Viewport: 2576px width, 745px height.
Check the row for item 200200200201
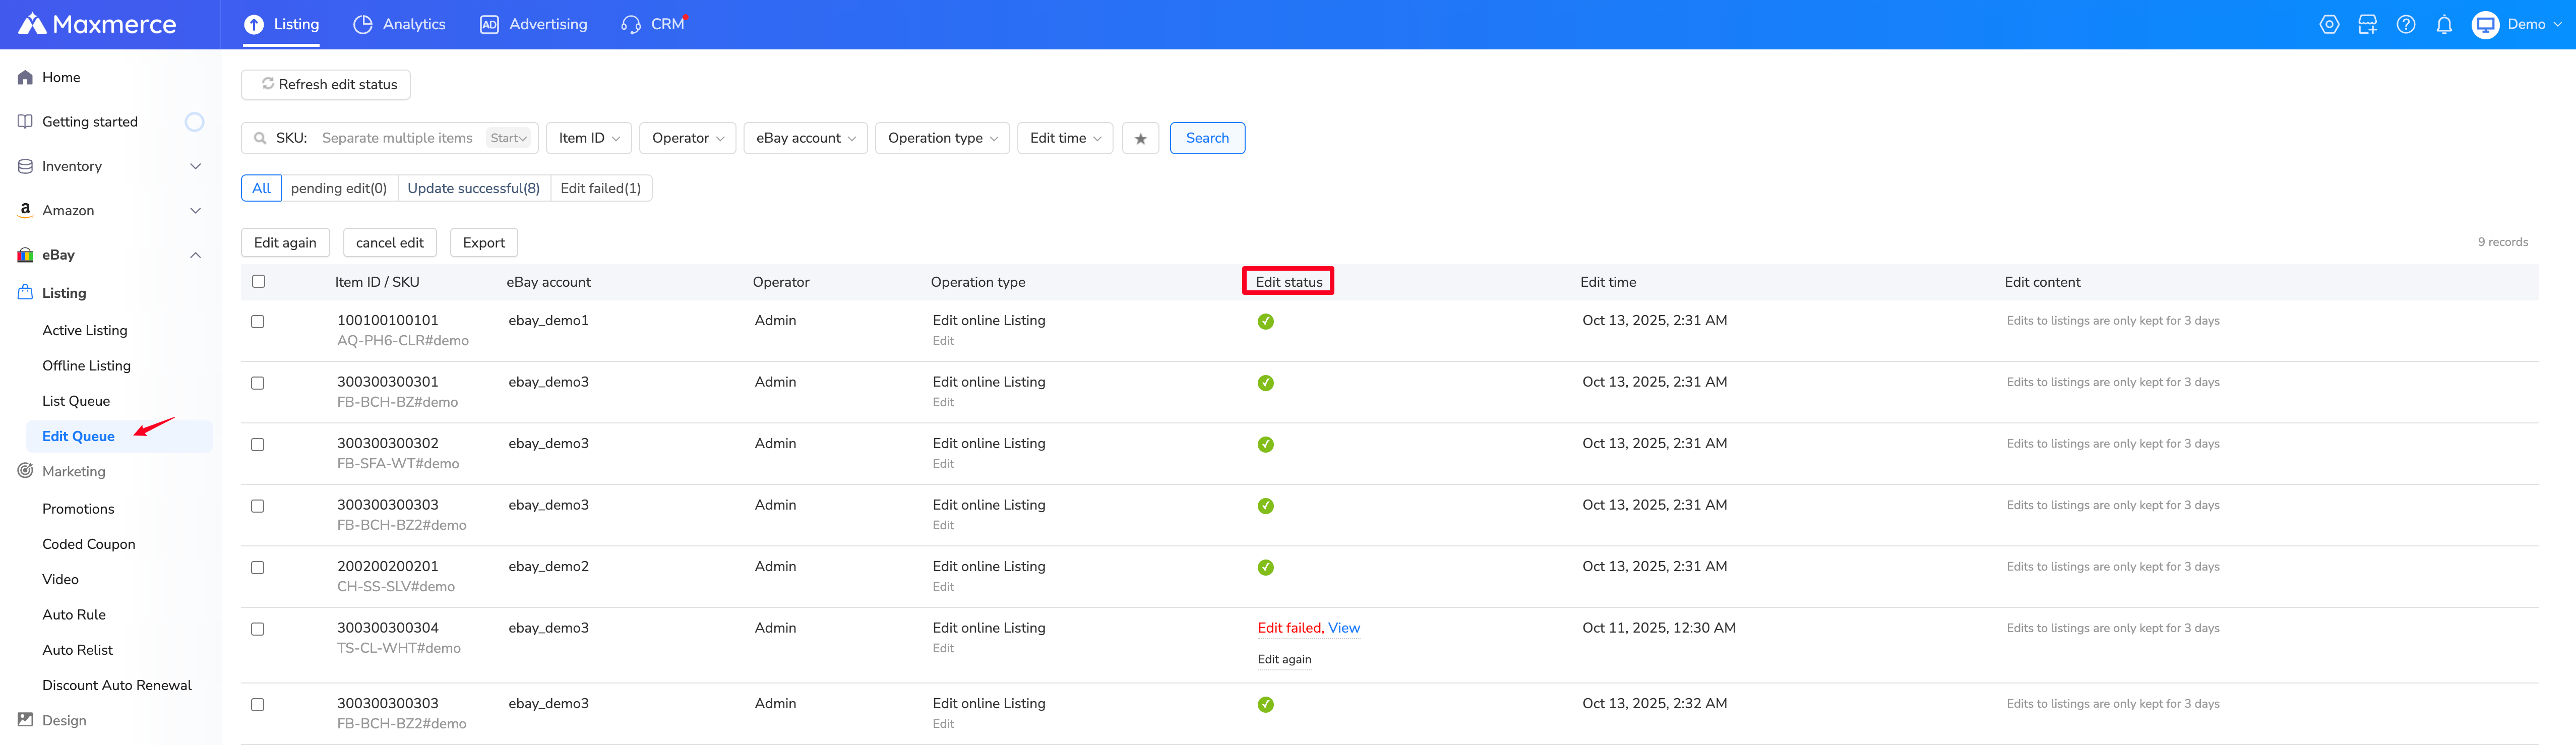[258, 567]
